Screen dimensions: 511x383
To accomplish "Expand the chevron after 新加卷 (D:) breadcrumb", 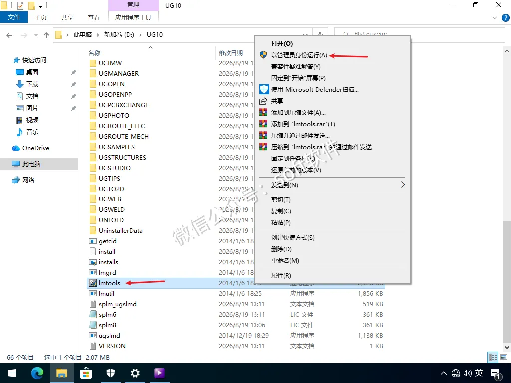I will point(140,35).
